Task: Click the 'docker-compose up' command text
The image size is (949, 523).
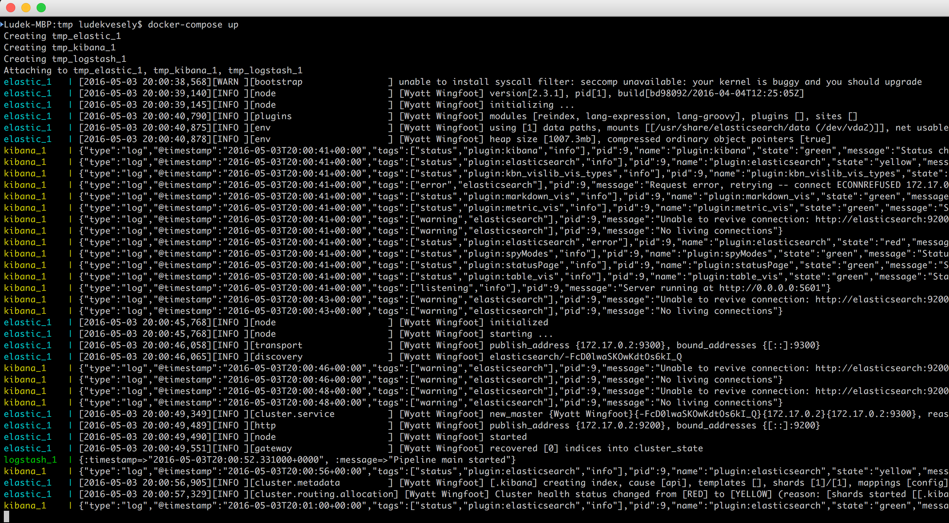Action: click(193, 25)
